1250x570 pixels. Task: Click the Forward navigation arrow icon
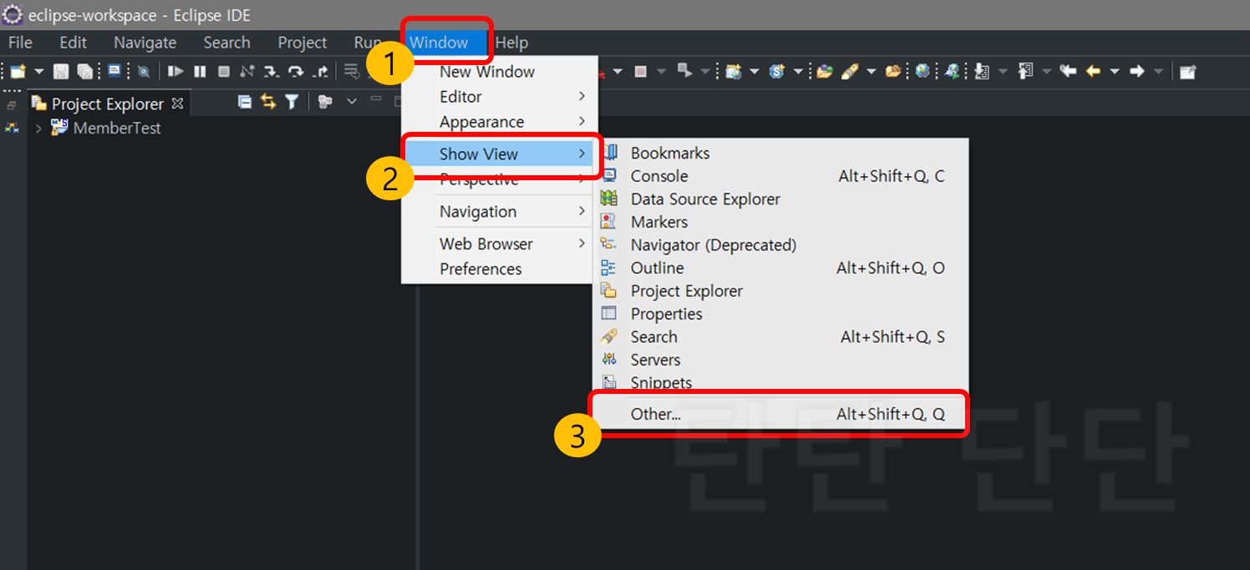tap(1136, 71)
